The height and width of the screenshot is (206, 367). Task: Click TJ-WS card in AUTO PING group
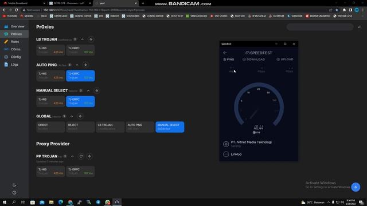pos(50,76)
